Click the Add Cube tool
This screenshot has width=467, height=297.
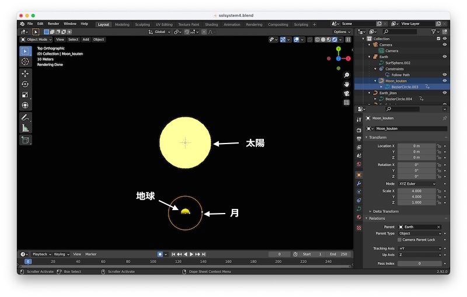point(25,140)
